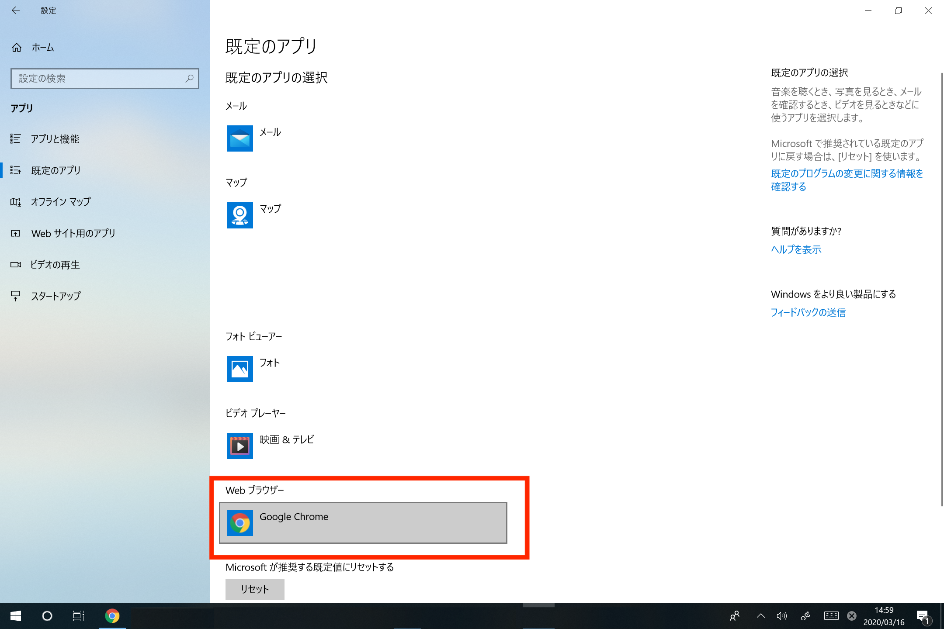944x629 pixels.
Task: Open Offline maps settings
Action: (x=61, y=202)
